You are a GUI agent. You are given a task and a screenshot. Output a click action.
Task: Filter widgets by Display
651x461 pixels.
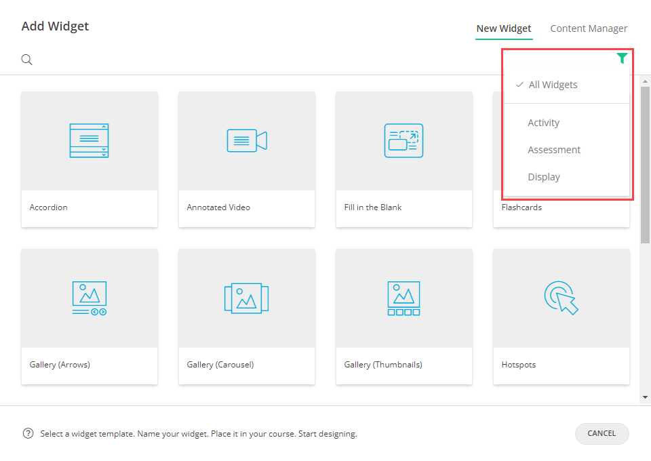(x=544, y=177)
